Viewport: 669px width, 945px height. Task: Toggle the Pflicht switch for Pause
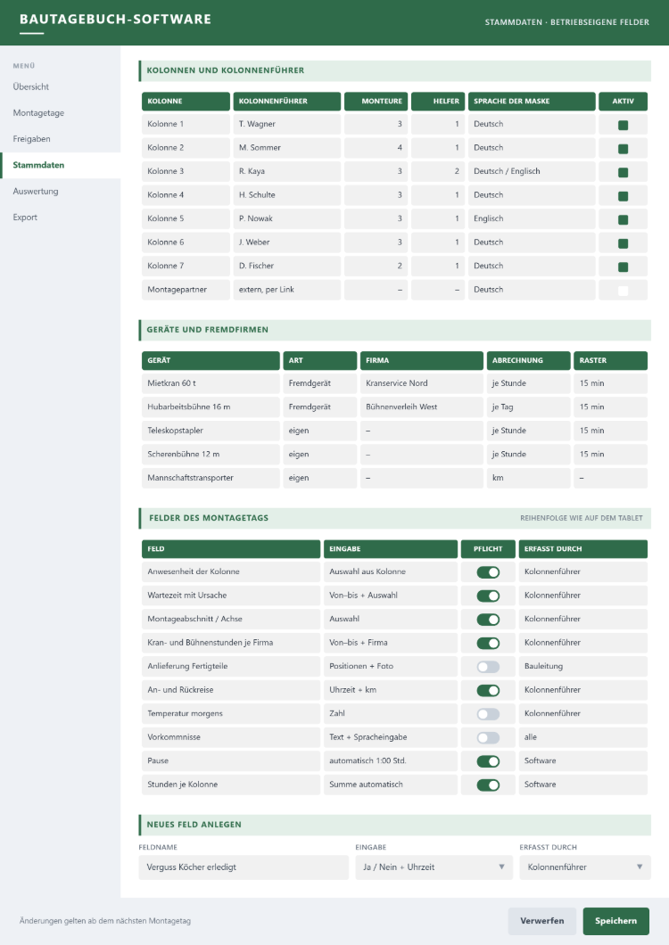pyautogui.click(x=488, y=761)
